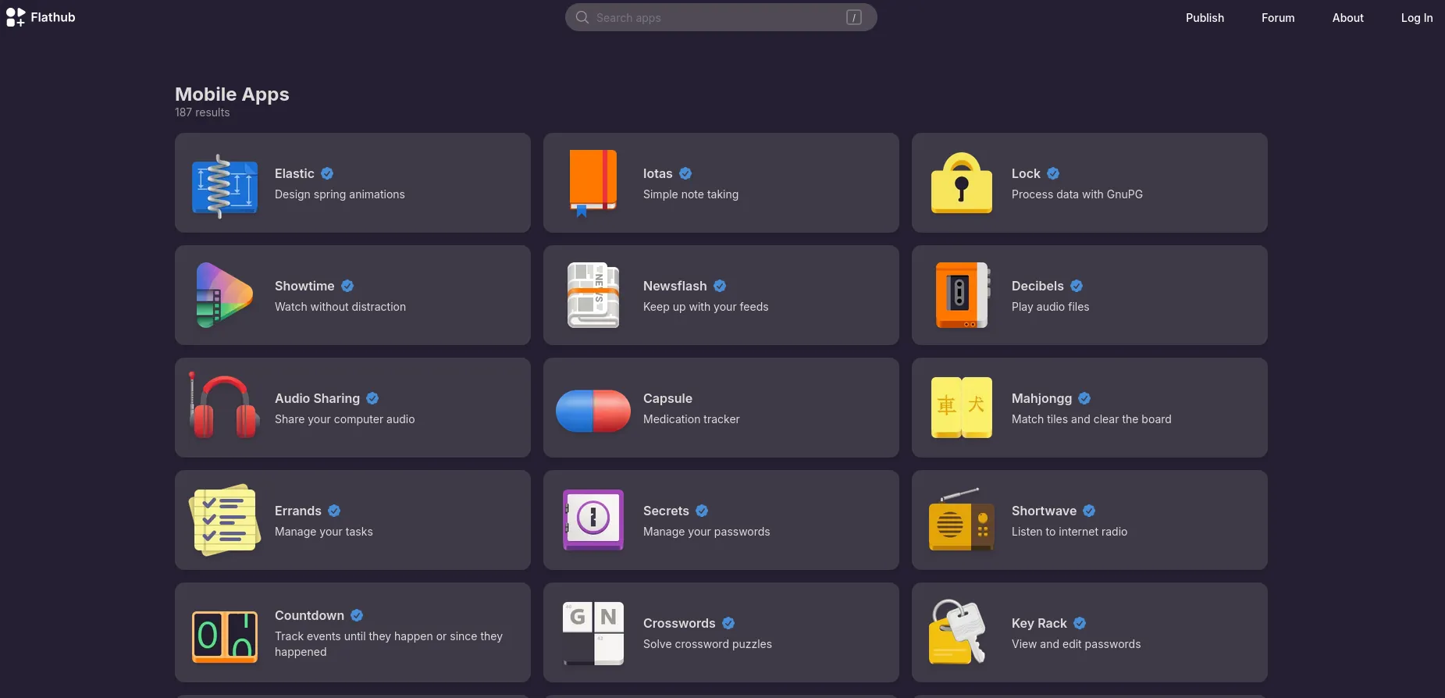The height and width of the screenshot is (698, 1445).
Task: Click verified badge next to Key Rack
Action: point(1080,623)
